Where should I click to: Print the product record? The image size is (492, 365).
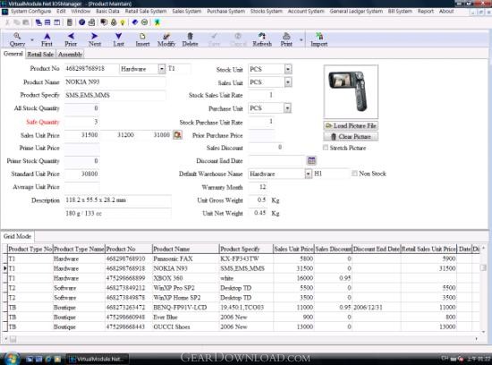click(286, 39)
